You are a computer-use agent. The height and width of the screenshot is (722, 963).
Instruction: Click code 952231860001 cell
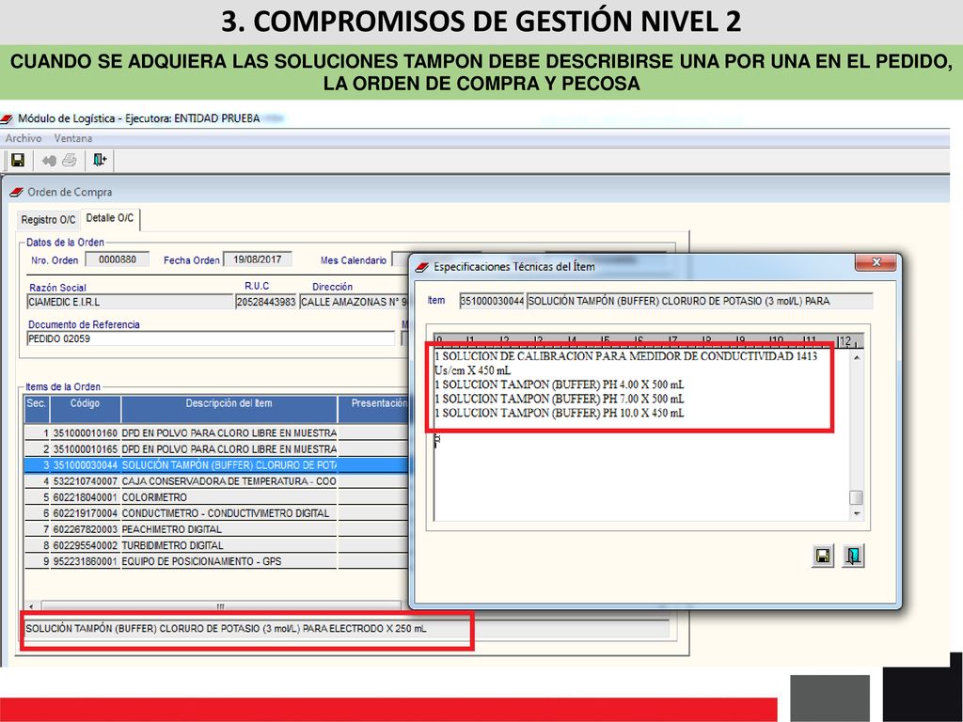85,561
